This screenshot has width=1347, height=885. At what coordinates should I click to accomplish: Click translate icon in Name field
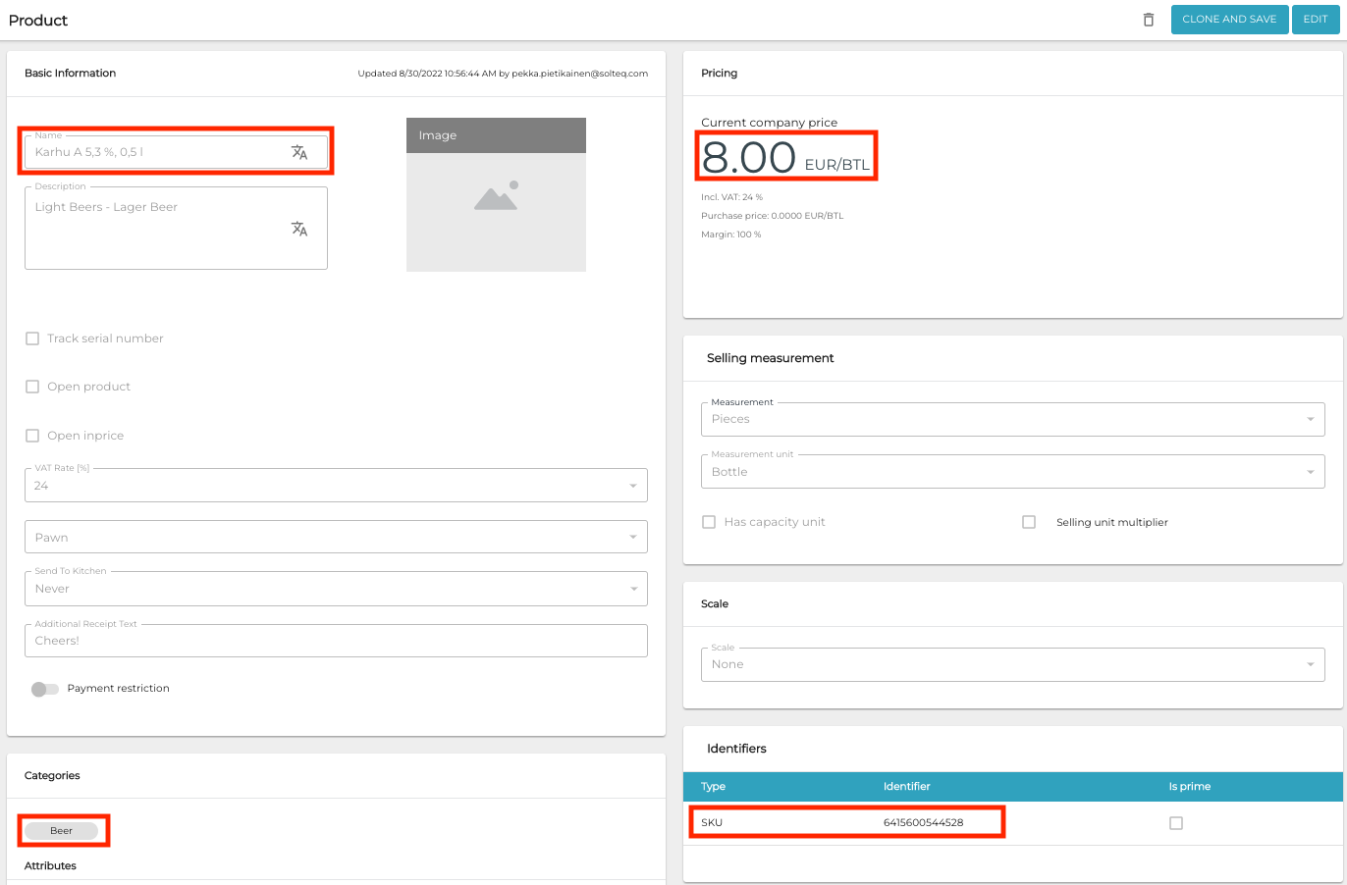[299, 152]
